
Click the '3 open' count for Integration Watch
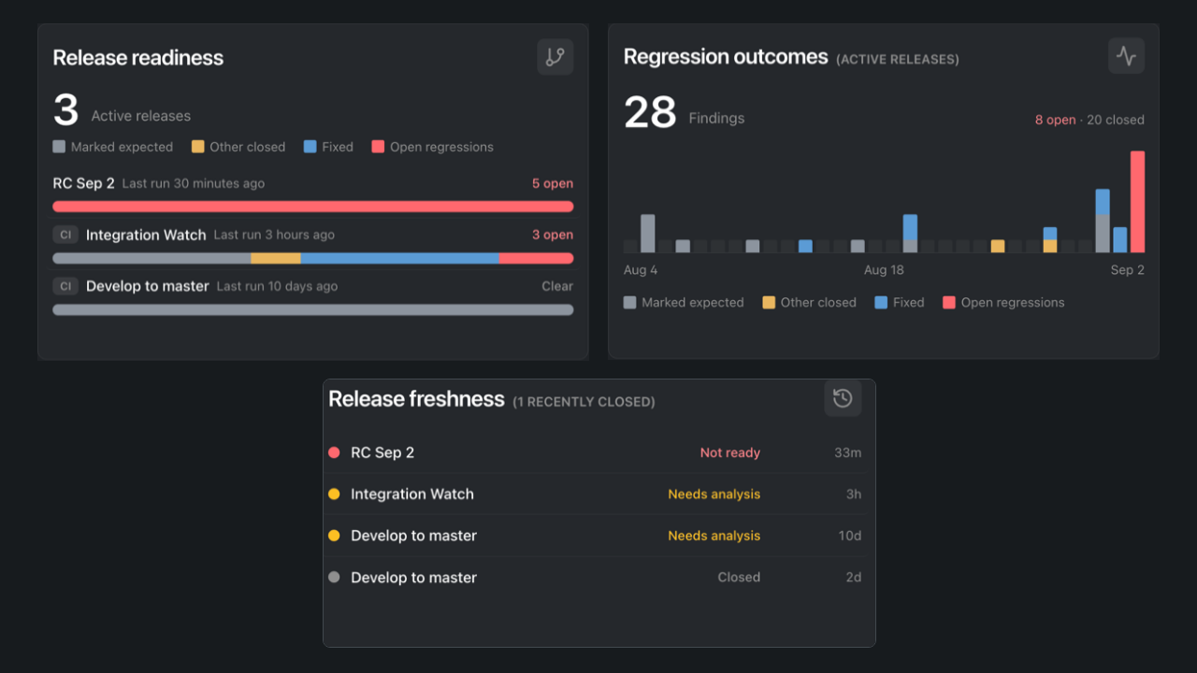click(553, 235)
